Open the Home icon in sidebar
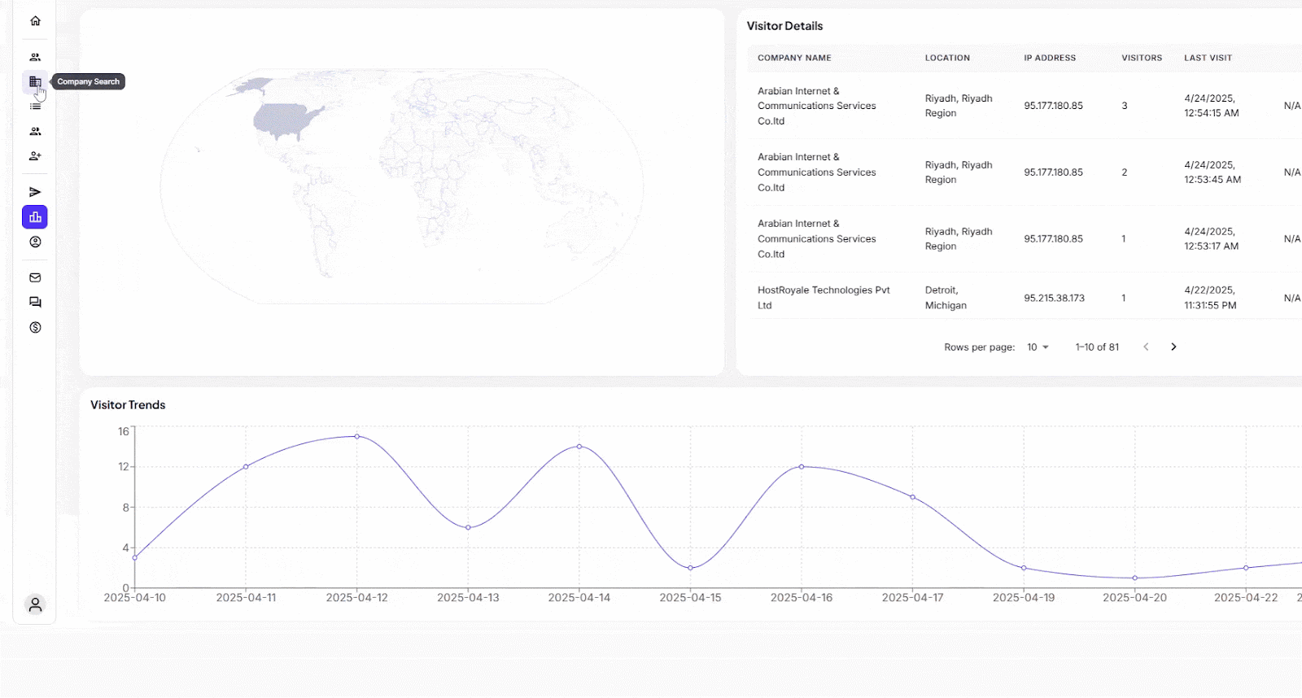The image size is (1302, 698). coord(35,21)
